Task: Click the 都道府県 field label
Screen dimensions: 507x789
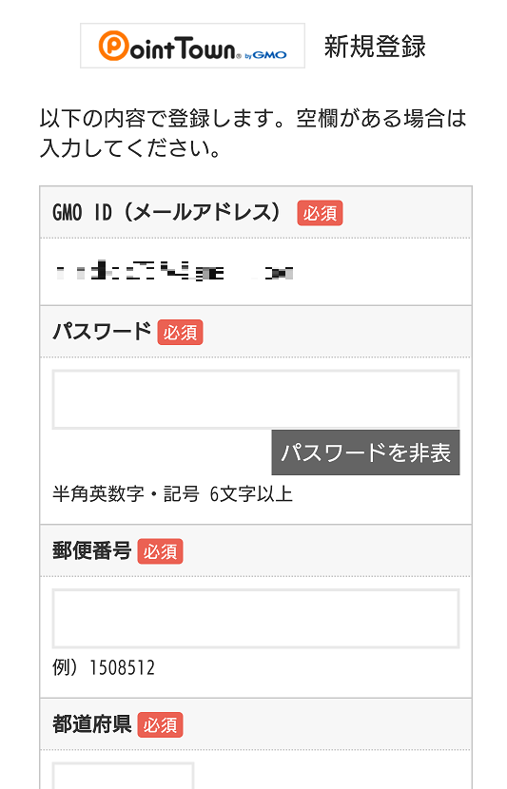Action: tap(92, 724)
